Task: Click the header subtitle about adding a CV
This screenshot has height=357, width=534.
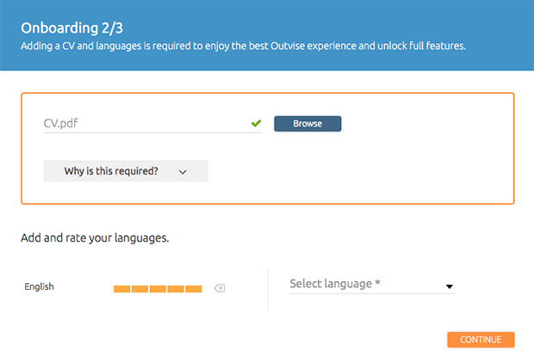Action: (x=243, y=46)
